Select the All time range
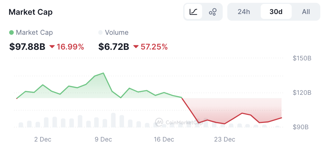Viewport: 327px width, 151px height. (306, 12)
